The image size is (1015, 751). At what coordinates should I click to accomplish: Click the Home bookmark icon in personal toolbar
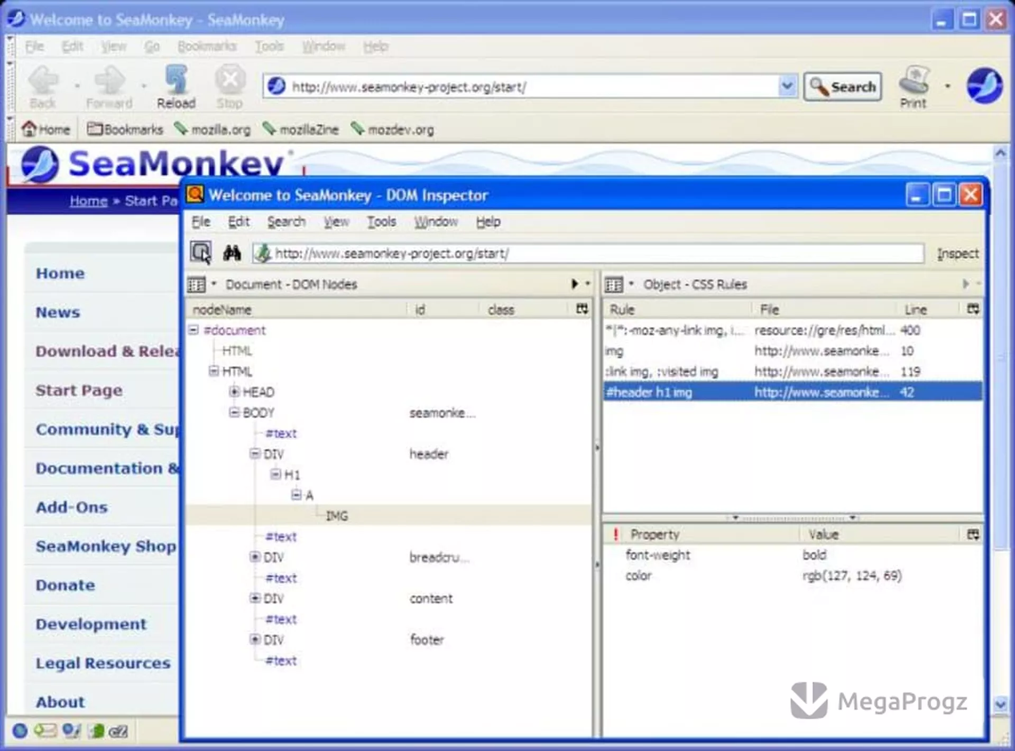click(45, 129)
